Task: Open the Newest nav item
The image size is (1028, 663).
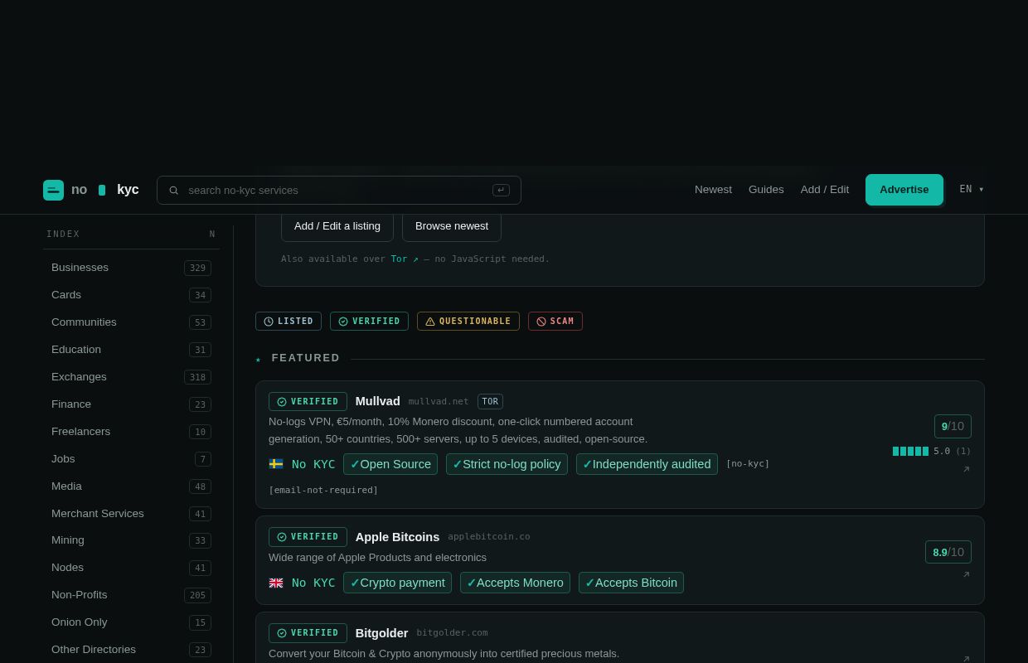Action: pos(713,189)
